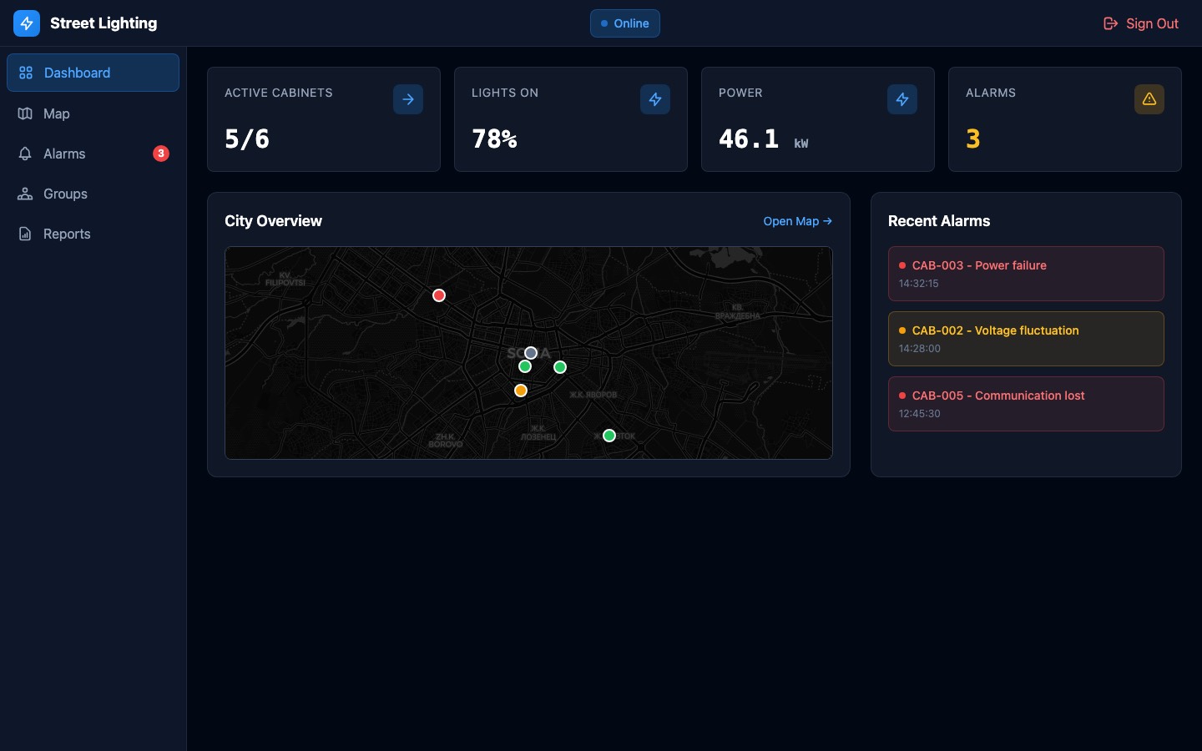Click the lightning icon on Lights On card
Image resolution: width=1202 pixels, height=751 pixels.
click(x=655, y=99)
